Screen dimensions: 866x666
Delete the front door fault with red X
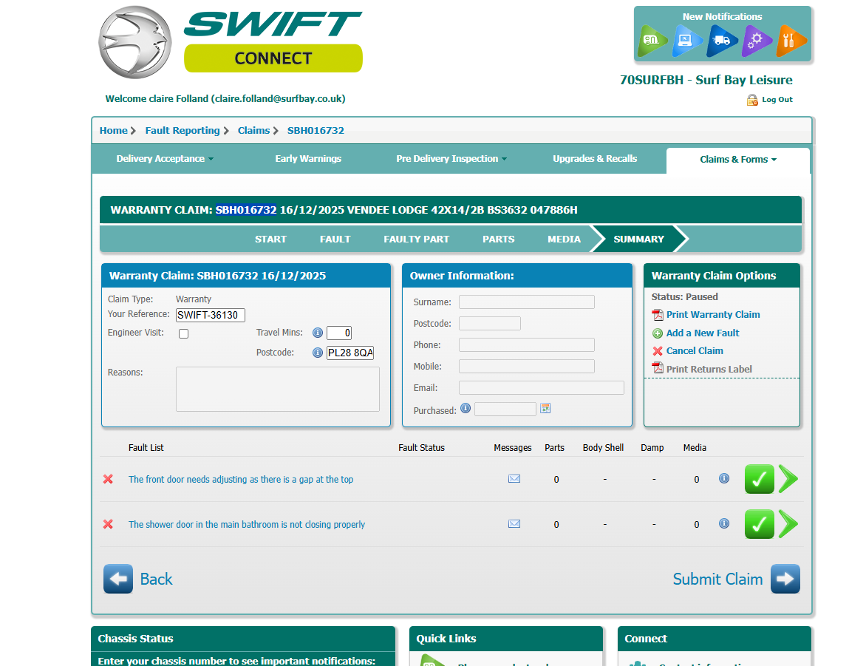[x=108, y=479]
